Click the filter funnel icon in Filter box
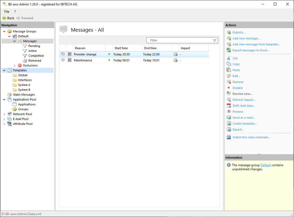This screenshot has width=294, height=217. click(214, 40)
